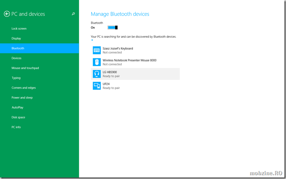The width and height of the screenshot is (286, 179).
Task: Open Lock screen settings
Action: 19,29
